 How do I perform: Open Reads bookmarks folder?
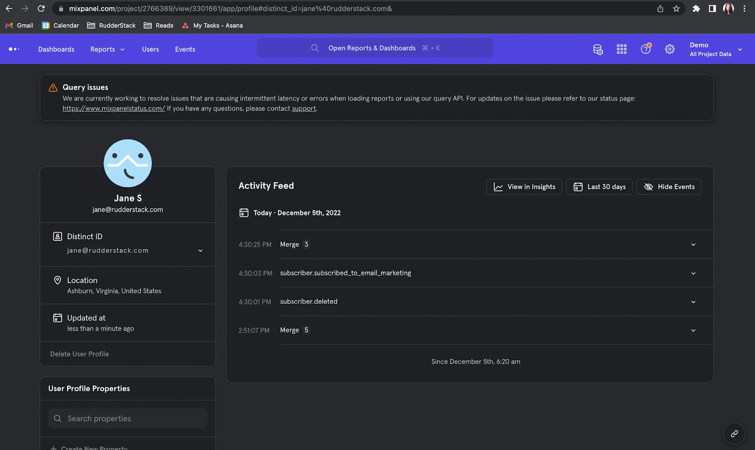158,25
